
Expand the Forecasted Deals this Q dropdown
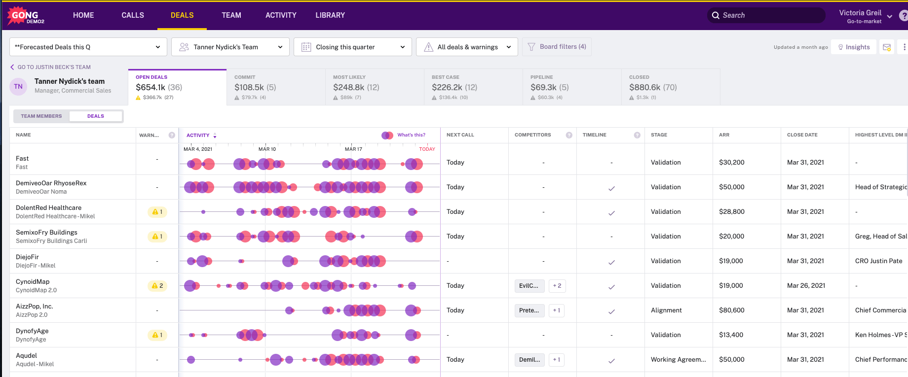88,47
